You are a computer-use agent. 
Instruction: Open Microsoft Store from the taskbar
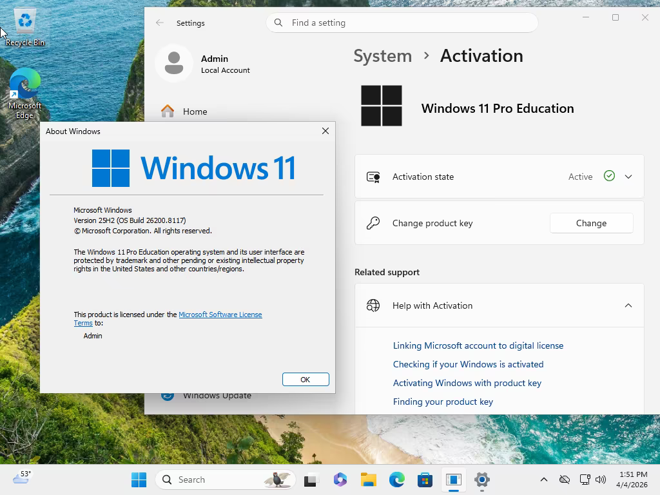click(x=425, y=480)
